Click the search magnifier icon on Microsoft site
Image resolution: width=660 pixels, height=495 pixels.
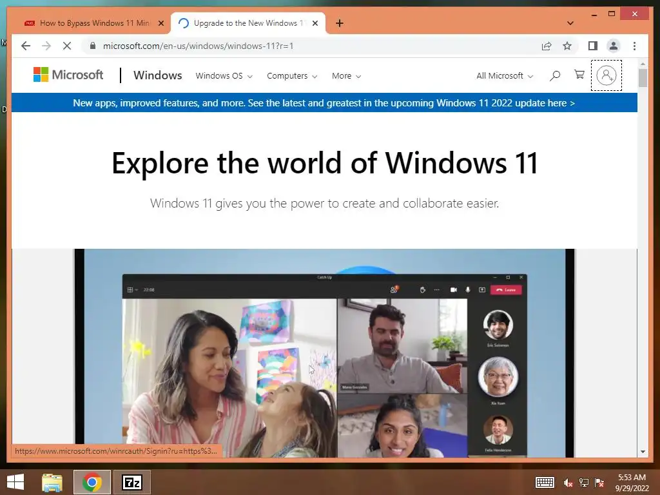(x=555, y=76)
